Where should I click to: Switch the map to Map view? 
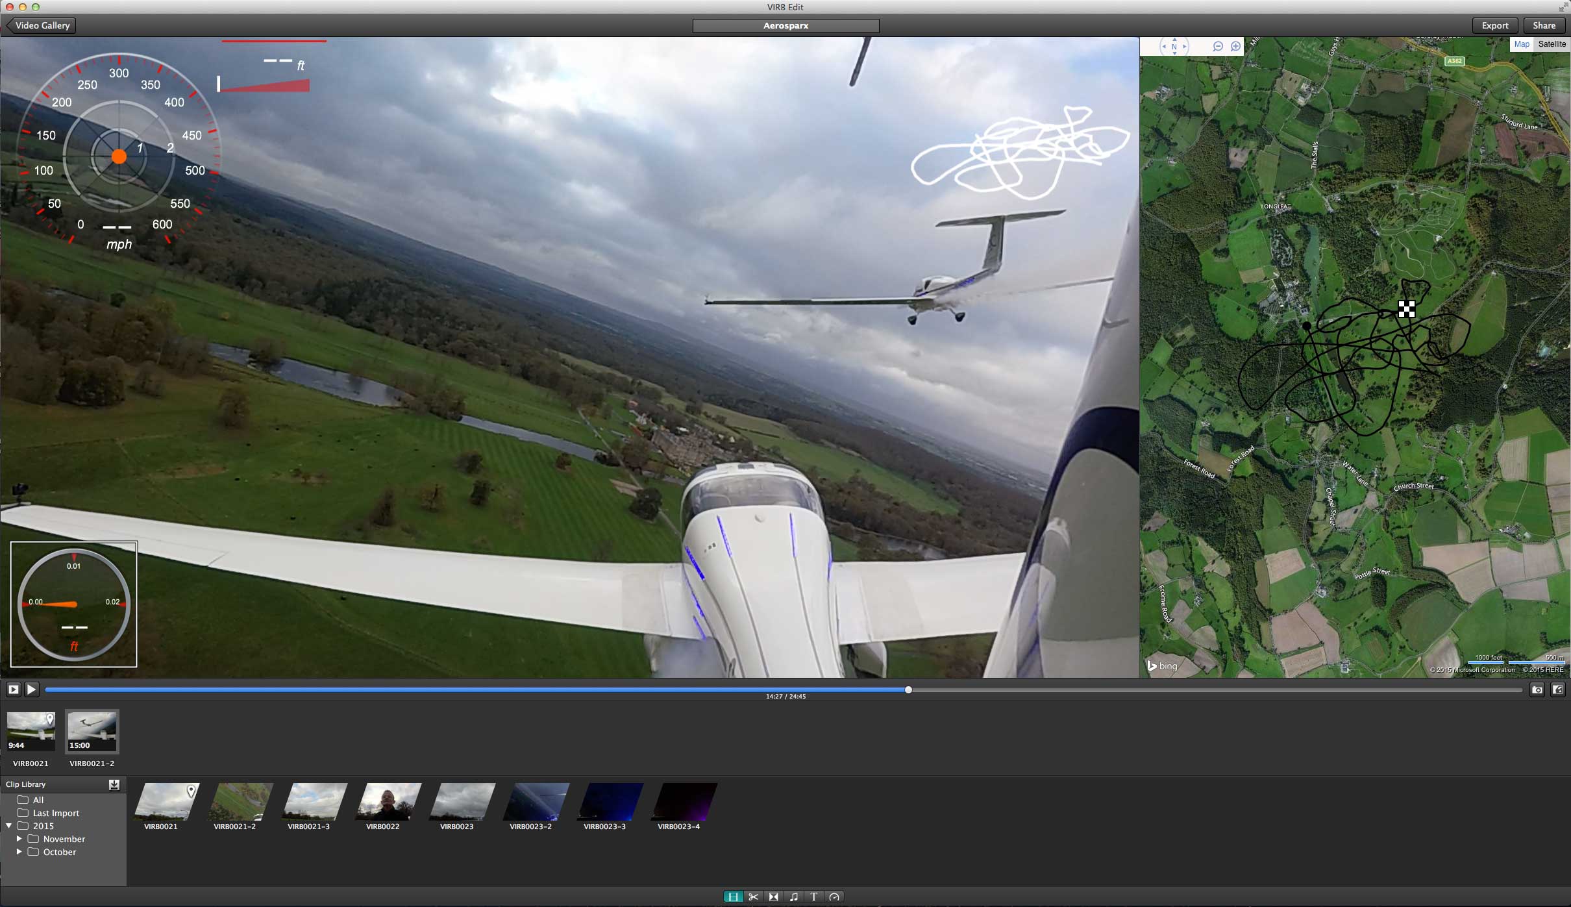pos(1522,43)
